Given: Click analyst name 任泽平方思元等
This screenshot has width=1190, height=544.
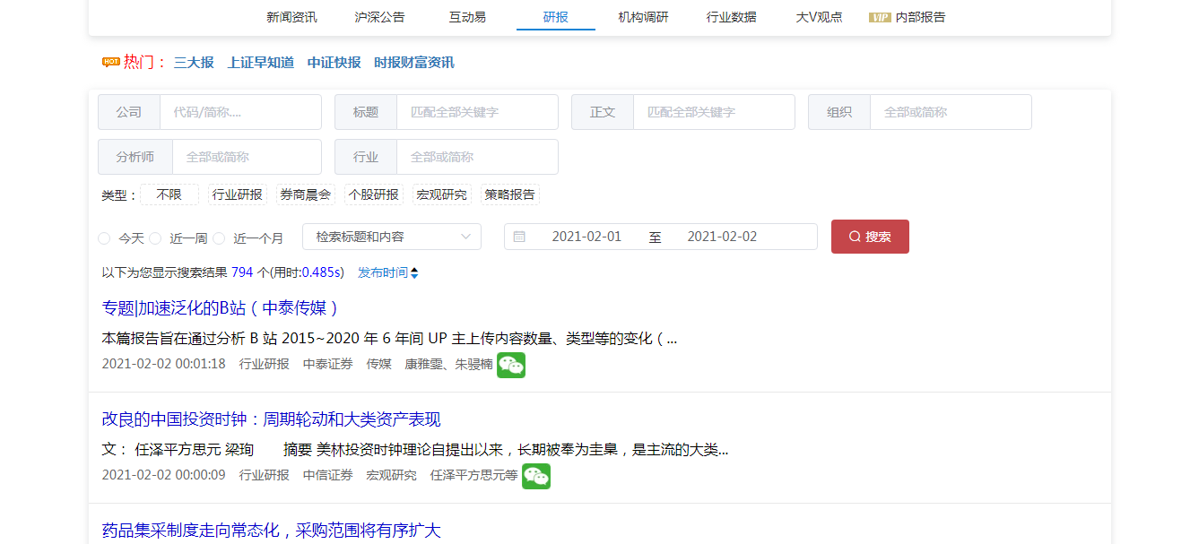Looking at the screenshot, I should coord(473,475).
